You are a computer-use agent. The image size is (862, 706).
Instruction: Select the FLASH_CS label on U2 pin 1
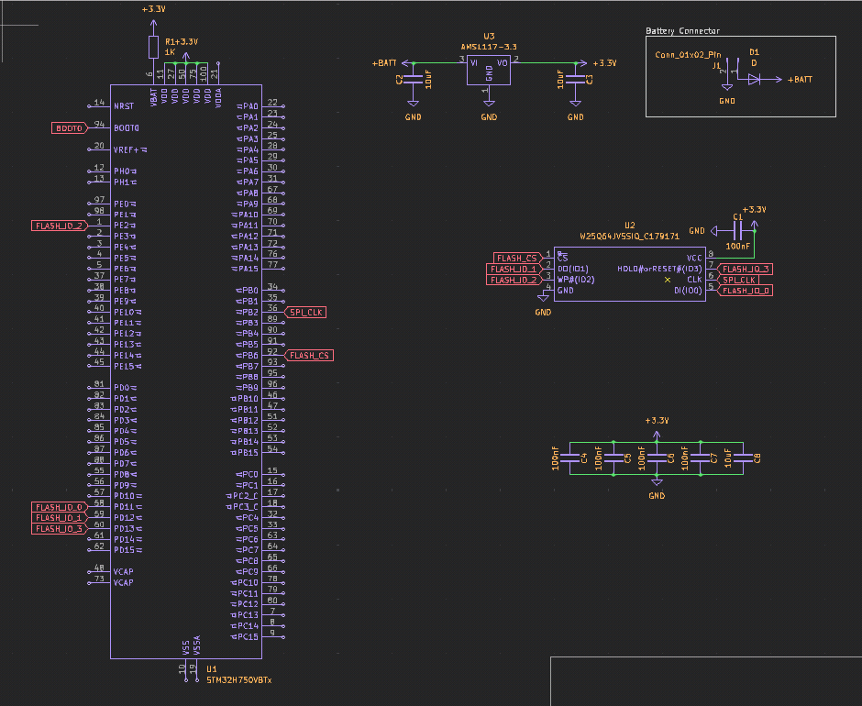tap(517, 259)
